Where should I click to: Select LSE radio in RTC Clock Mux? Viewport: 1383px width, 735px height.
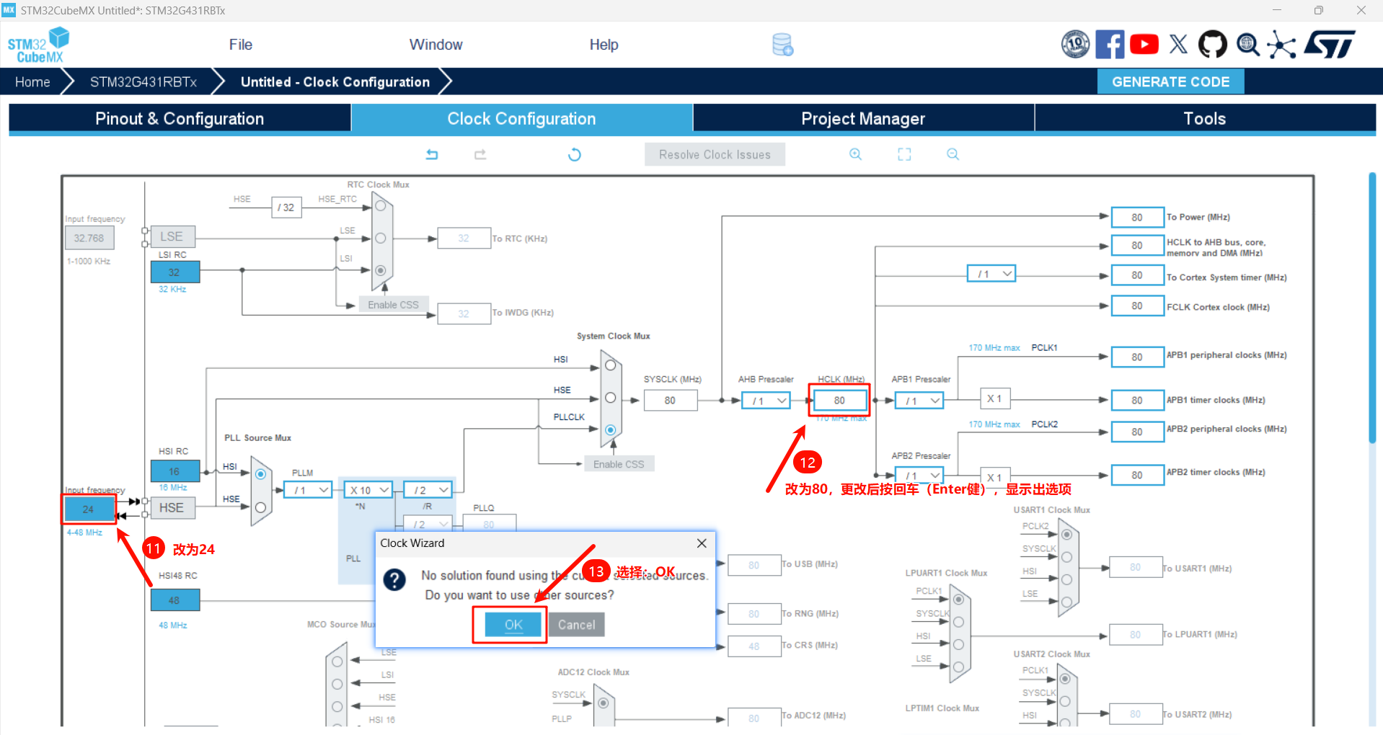tap(381, 238)
